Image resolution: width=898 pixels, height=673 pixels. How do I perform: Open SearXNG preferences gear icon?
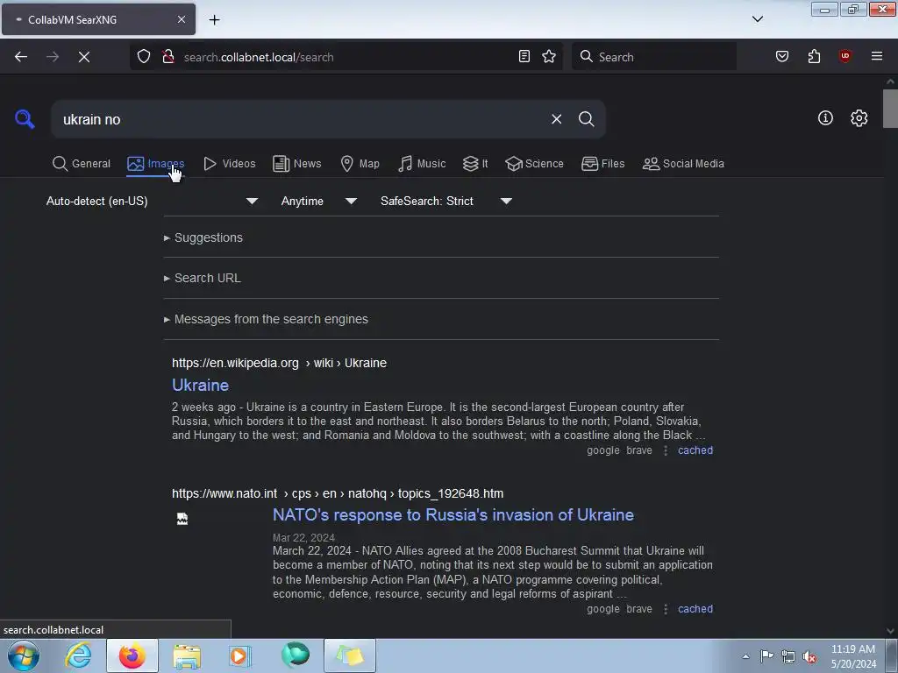pyautogui.click(x=859, y=118)
